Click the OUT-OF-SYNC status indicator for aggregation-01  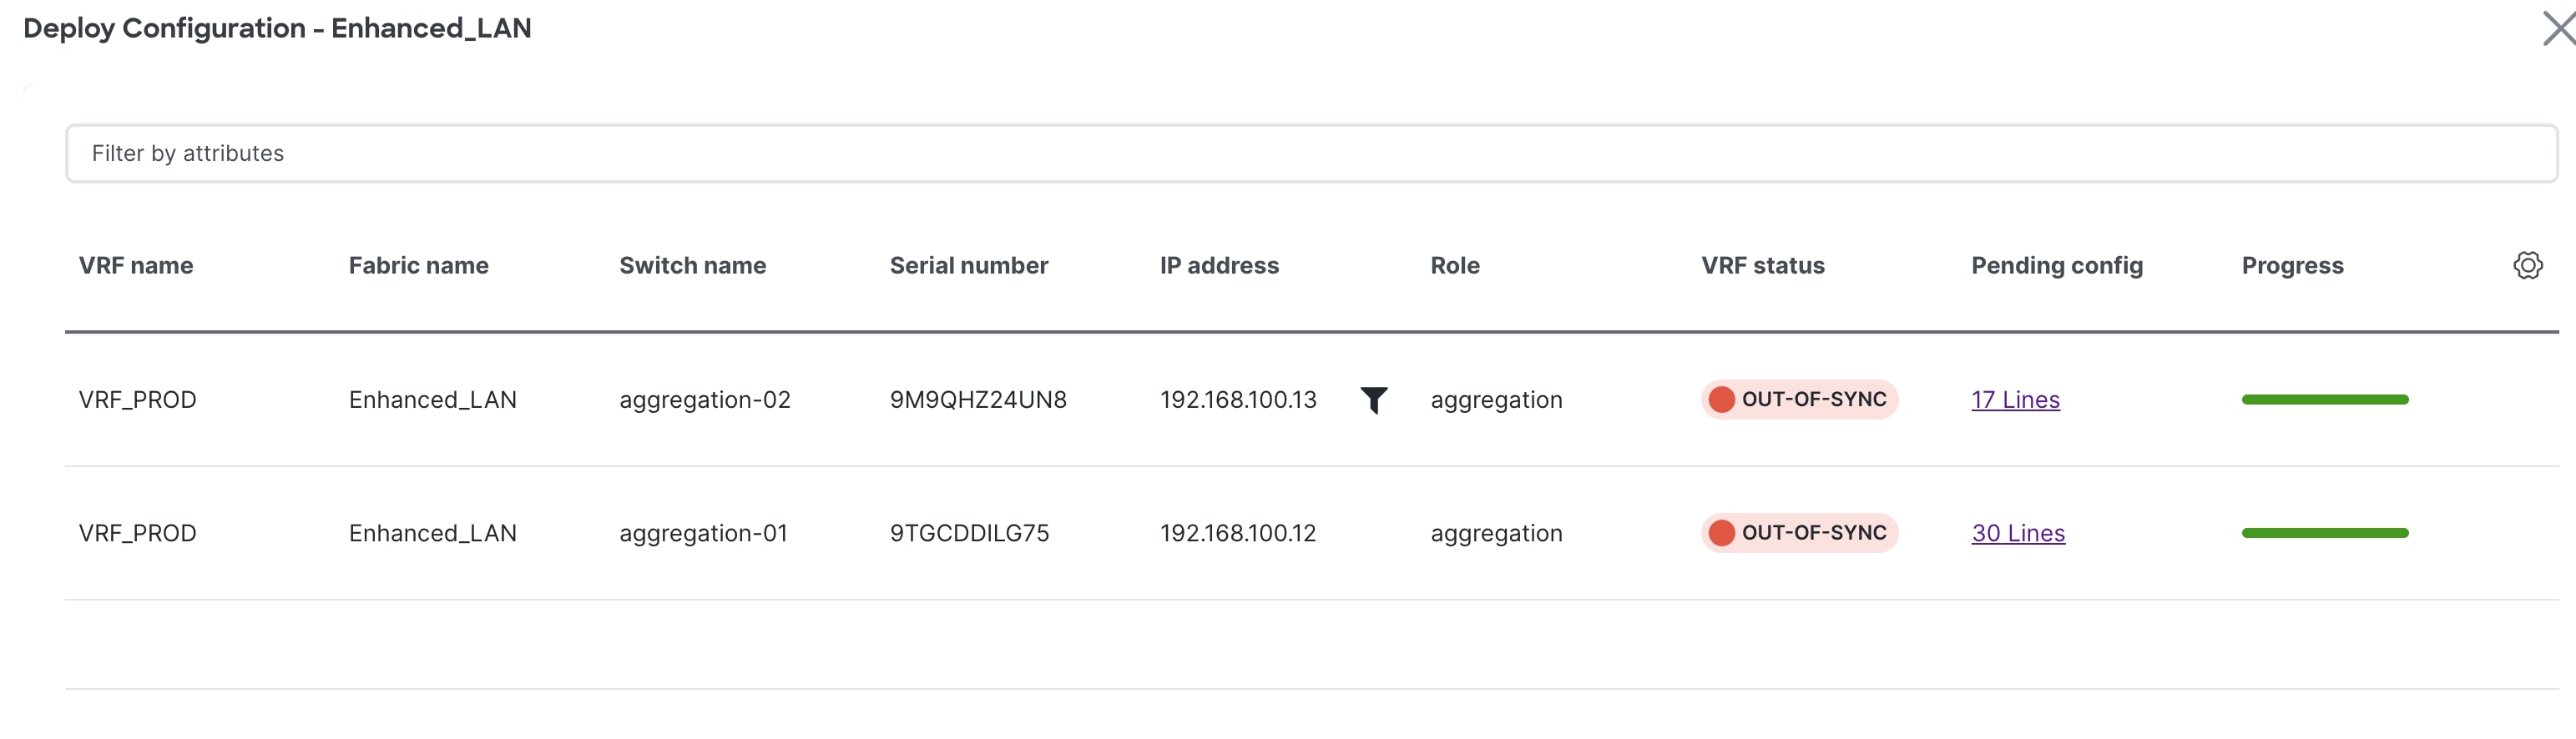click(x=1798, y=532)
